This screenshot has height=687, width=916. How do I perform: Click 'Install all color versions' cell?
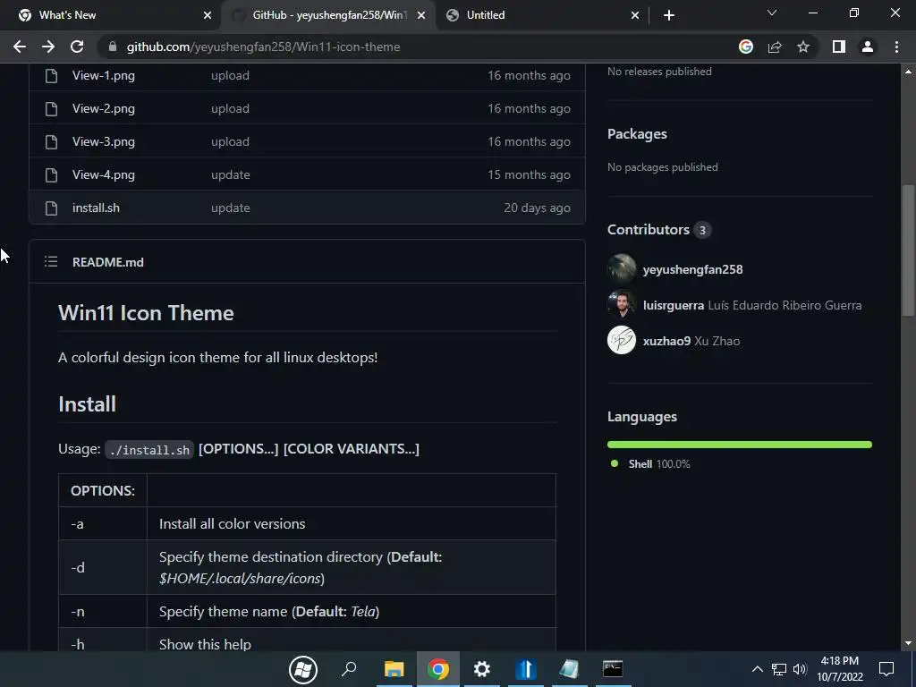[351, 524]
